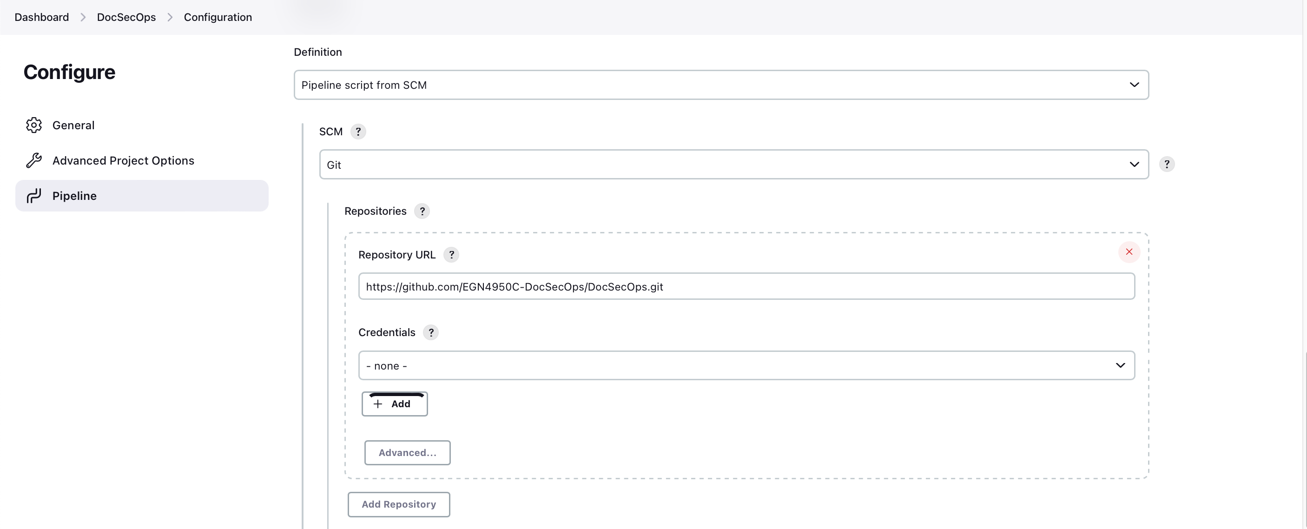Screen dimensions: 1307x529
Task: Click the Add credentials button
Action: [x=394, y=403]
